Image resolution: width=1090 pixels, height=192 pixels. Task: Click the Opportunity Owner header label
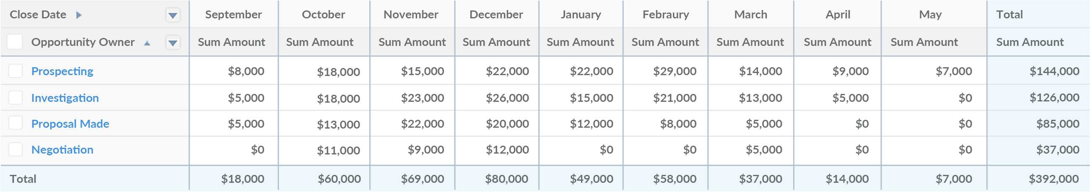(x=83, y=42)
